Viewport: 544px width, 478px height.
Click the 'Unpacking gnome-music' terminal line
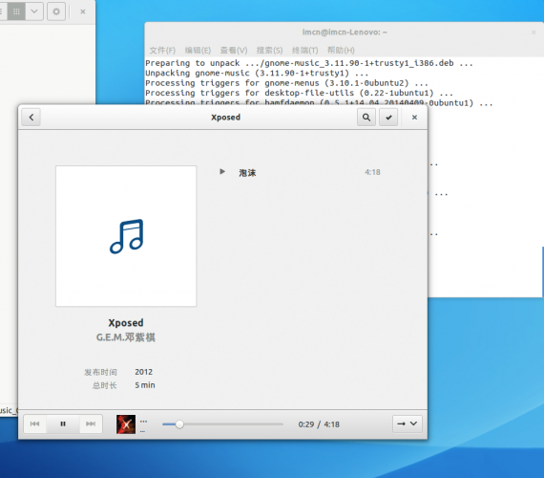[257, 73]
